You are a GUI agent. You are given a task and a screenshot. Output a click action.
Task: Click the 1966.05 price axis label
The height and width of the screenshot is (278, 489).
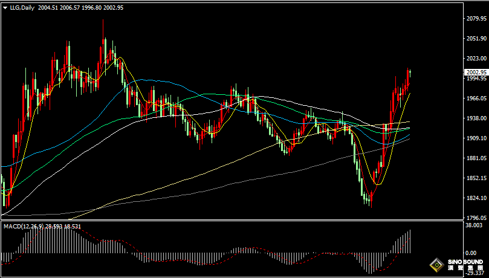(475, 98)
